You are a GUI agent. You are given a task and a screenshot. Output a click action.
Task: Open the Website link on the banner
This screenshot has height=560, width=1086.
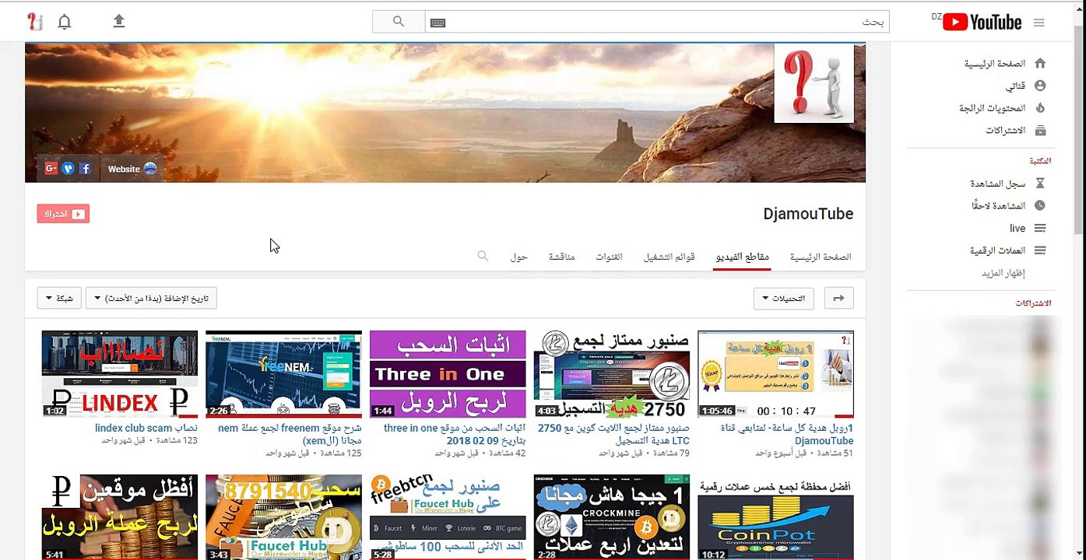point(132,169)
